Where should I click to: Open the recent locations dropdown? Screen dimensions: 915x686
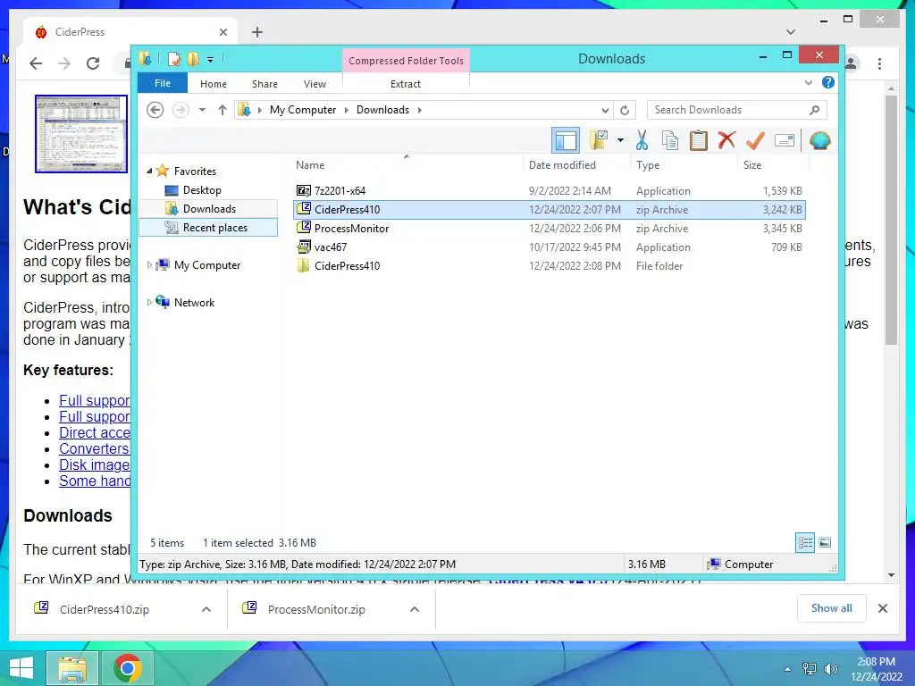[202, 110]
